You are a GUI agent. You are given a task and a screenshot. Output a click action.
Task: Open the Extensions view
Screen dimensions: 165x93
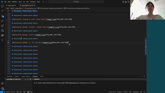2,26
